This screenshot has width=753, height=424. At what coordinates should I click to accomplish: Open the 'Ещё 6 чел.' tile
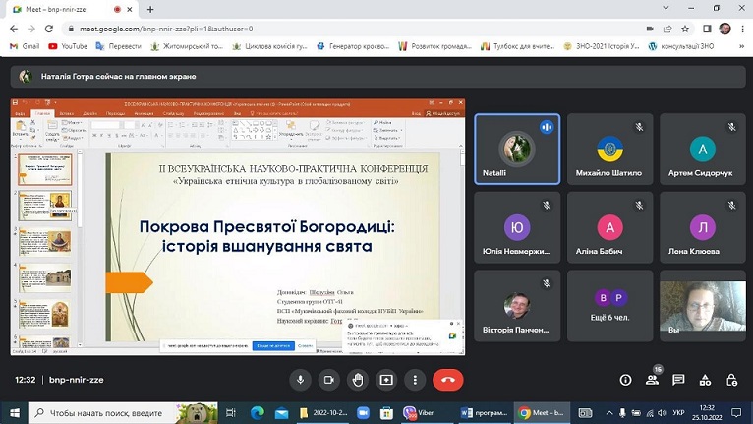(x=609, y=306)
